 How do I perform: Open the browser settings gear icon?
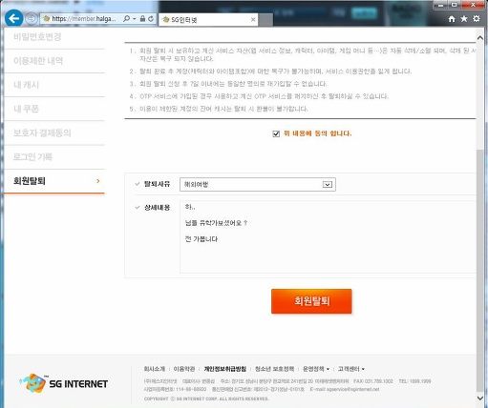click(x=477, y=18)
